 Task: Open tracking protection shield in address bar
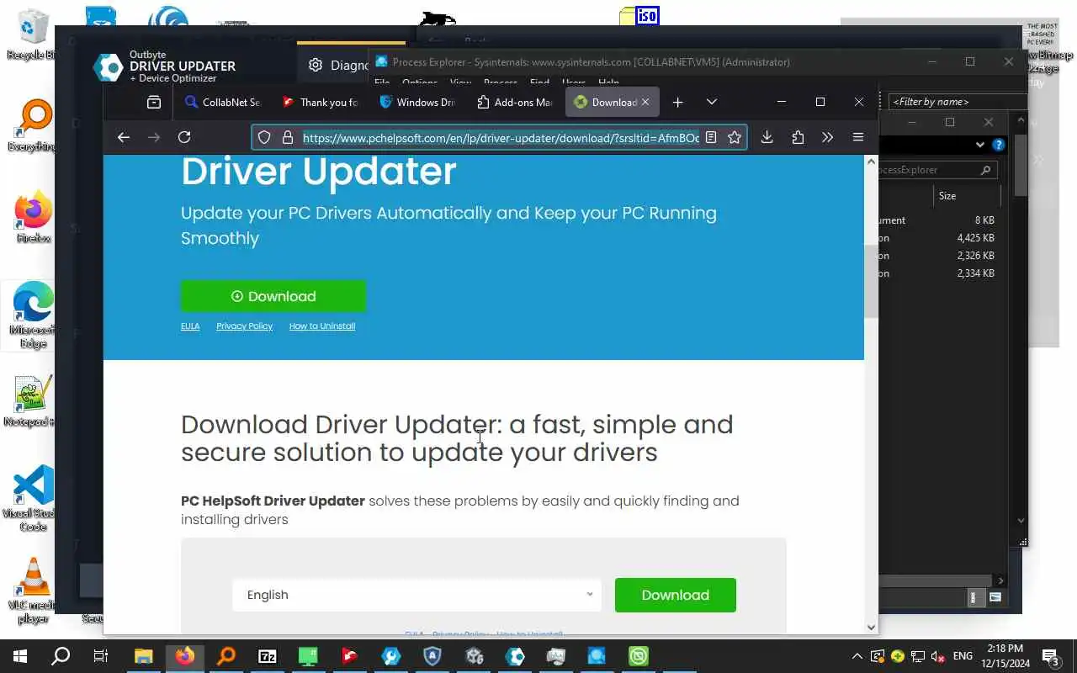click(x=264, y=137)
